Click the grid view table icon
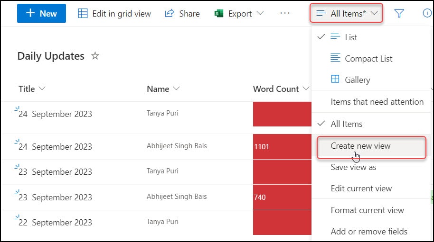Viewport: 434px width, 242px height. (83, 13)
